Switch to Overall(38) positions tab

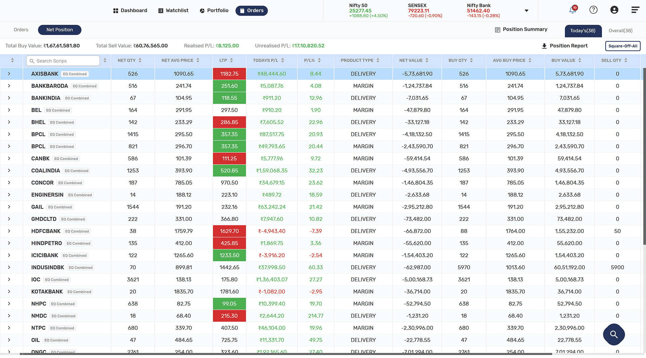click(620, 31)
